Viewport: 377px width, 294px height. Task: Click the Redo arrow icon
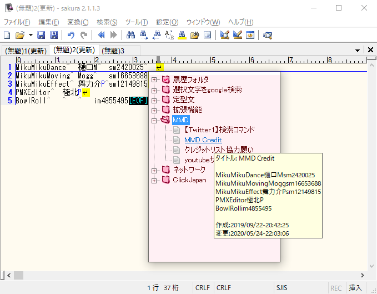[84, 35]
